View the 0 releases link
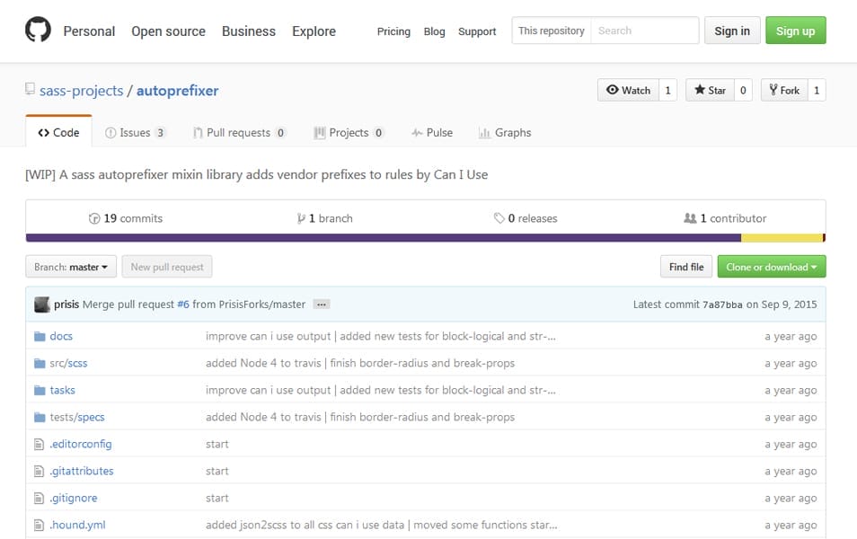 click(x=526, y=218)
